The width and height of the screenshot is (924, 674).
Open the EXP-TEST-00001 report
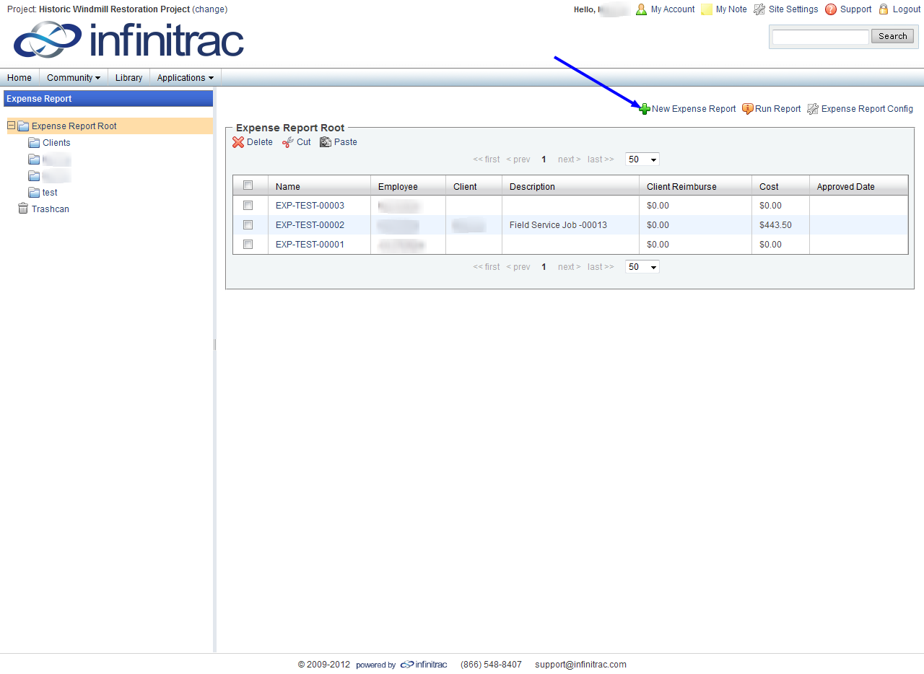click(x=310, y=245)
